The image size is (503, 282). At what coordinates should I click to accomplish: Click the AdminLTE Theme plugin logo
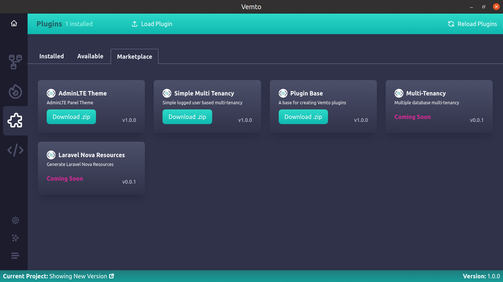point(51,93)
